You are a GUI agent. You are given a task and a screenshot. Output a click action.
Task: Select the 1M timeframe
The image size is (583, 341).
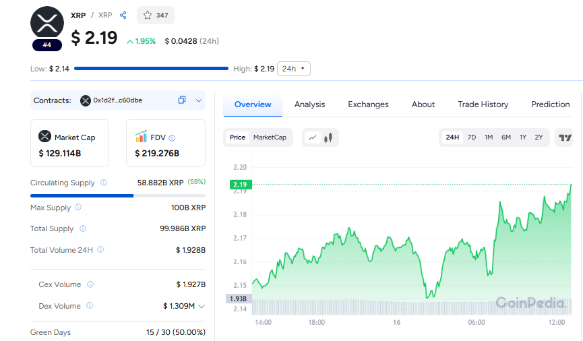tap(489, 137)
